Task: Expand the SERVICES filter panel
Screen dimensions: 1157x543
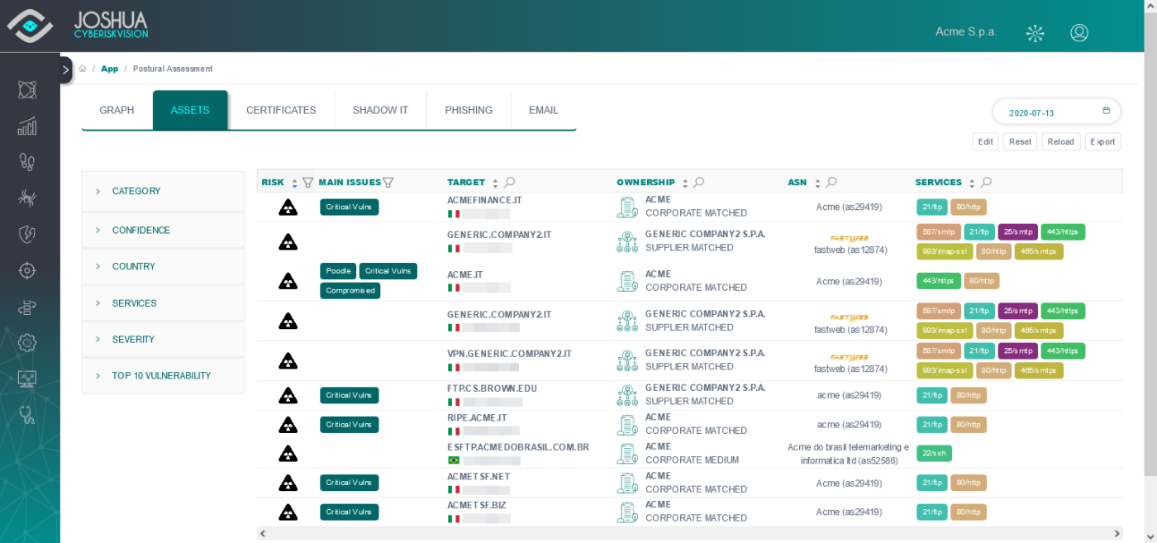Action: tap(163, 303)
